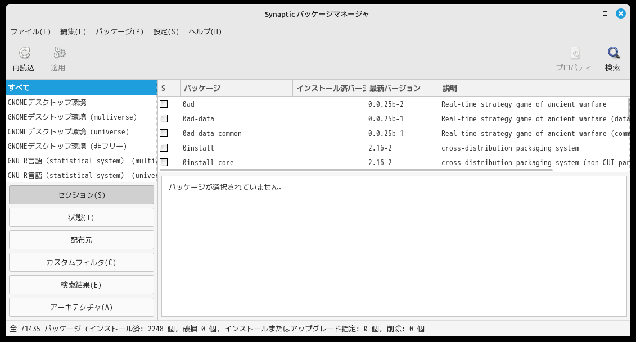The height and width of the screenshot is (342, 636).
Task: Toggle the status checkbox for 0install
Action: 164,148
